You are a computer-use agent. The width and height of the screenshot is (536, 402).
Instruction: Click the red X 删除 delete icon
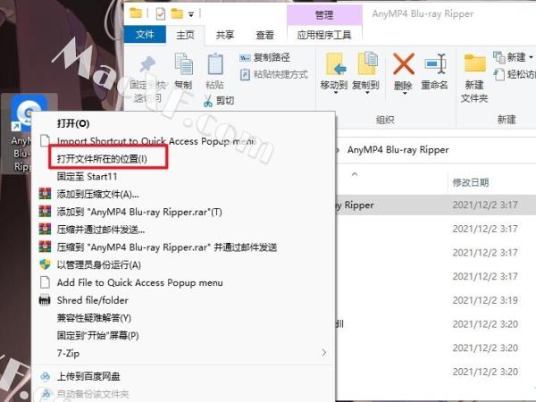pyautogui.click(x=404, y=63)
